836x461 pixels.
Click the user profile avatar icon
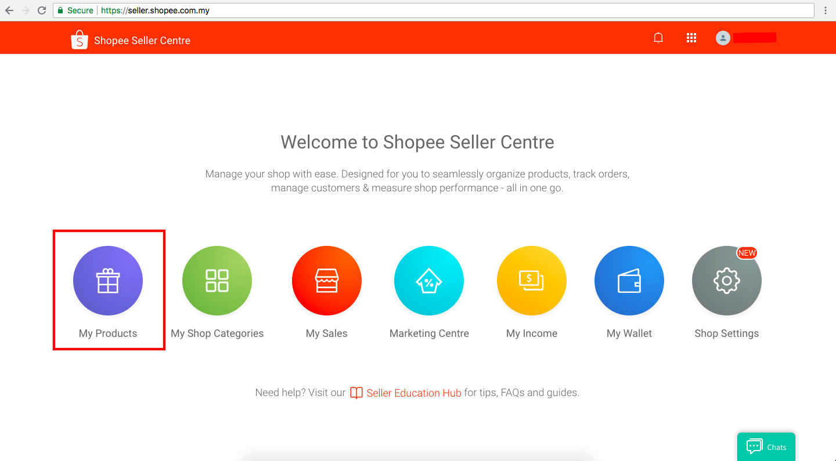click(x=723, y=38)
